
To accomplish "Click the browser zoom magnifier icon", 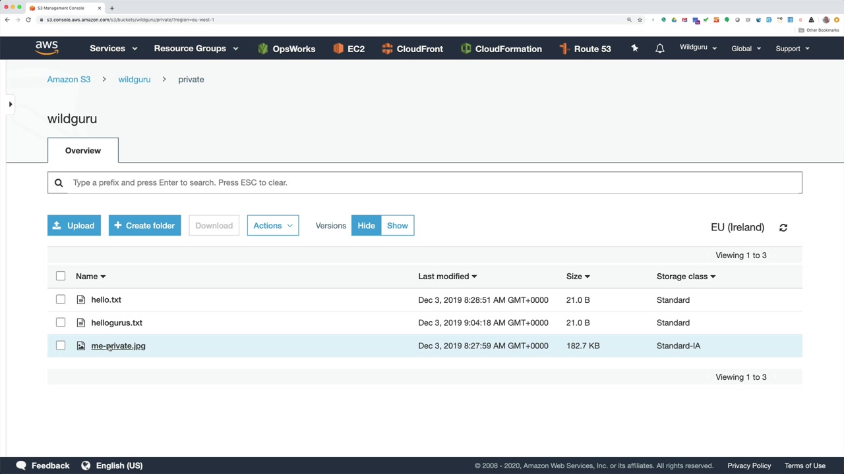I will point(629,20).
